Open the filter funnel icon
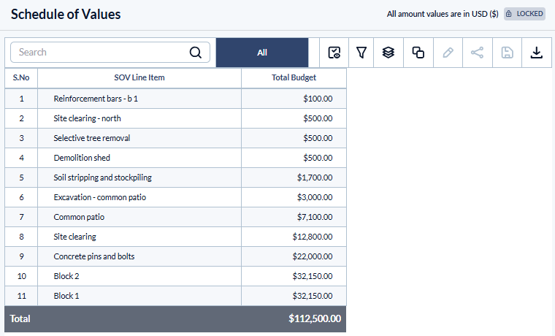This screenshot has width=555, height=336. tap(361, 53)
